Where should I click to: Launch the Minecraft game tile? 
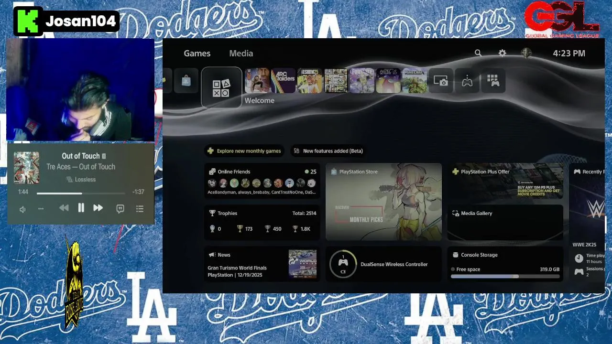click(415, 81)
